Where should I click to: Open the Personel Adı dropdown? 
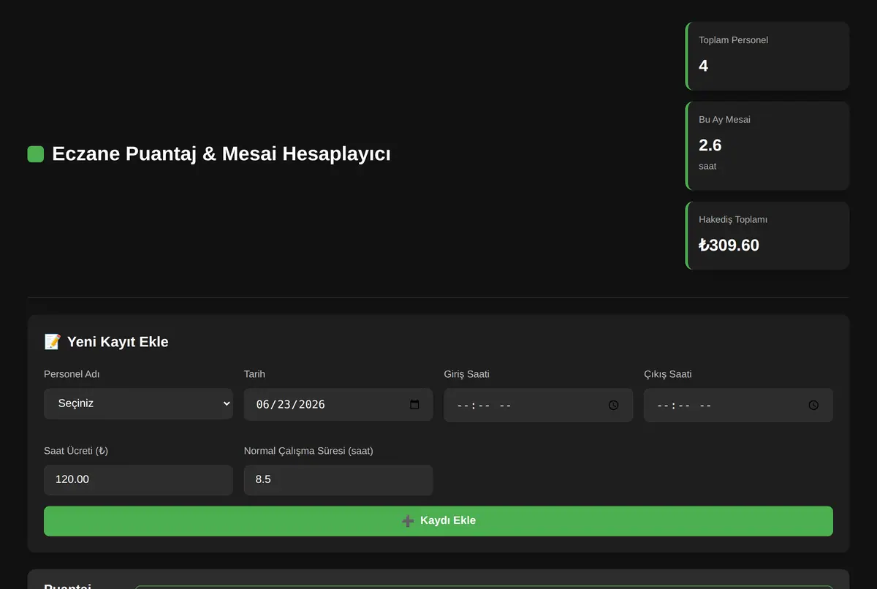point(138,403)
